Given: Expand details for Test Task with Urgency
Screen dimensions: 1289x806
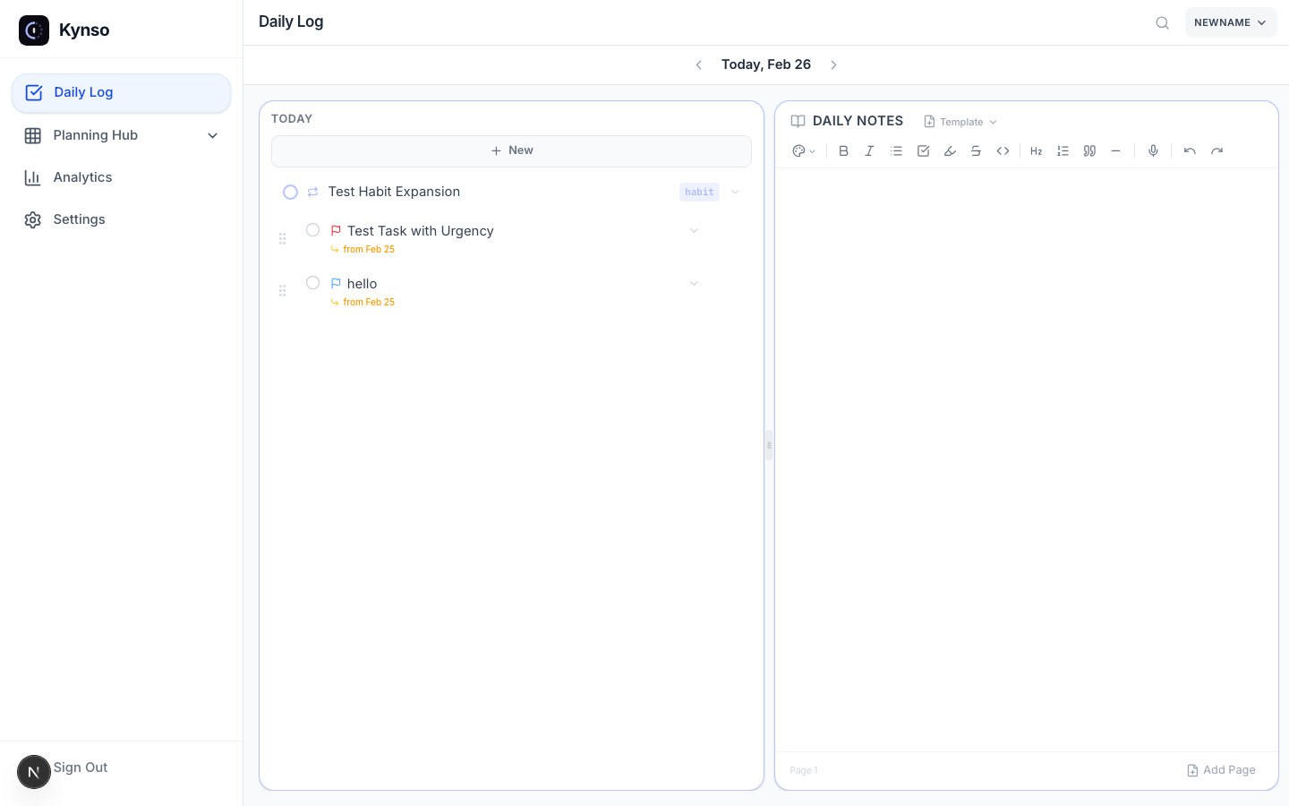Looking at the screenshot, I should coord(694,230).
